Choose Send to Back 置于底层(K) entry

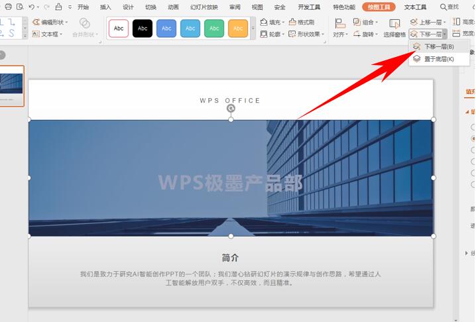[439, 59]
